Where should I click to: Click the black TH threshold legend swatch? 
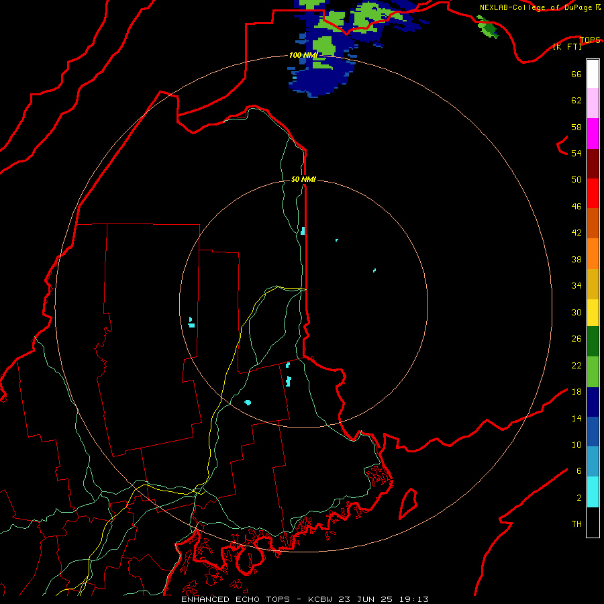pyautogui.click(x=593, y=522)
